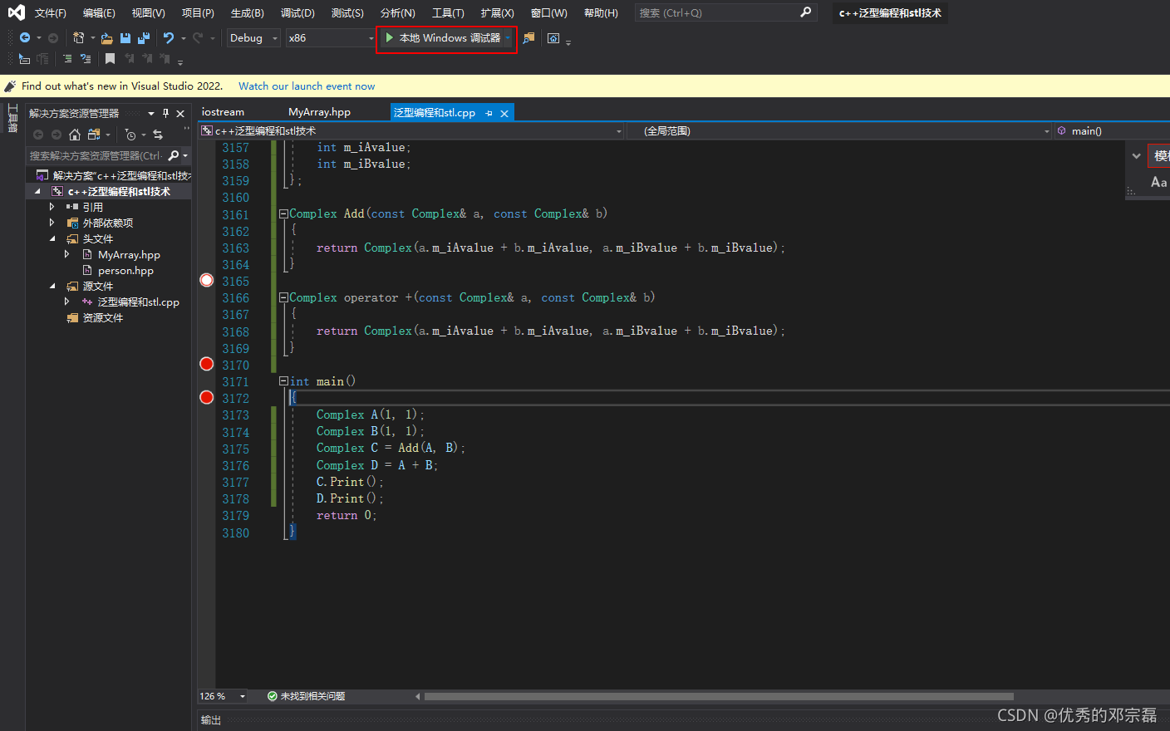Screen dimensions: 1170x731
Task: Switch to the MyArray.hpp tab
Action: point(319,112)
